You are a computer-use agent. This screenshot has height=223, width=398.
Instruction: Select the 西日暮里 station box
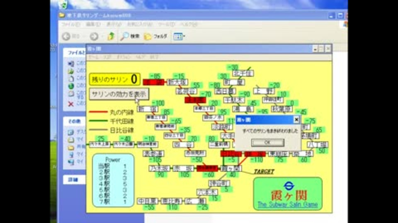pyautogui.click(x=225, y=91)
